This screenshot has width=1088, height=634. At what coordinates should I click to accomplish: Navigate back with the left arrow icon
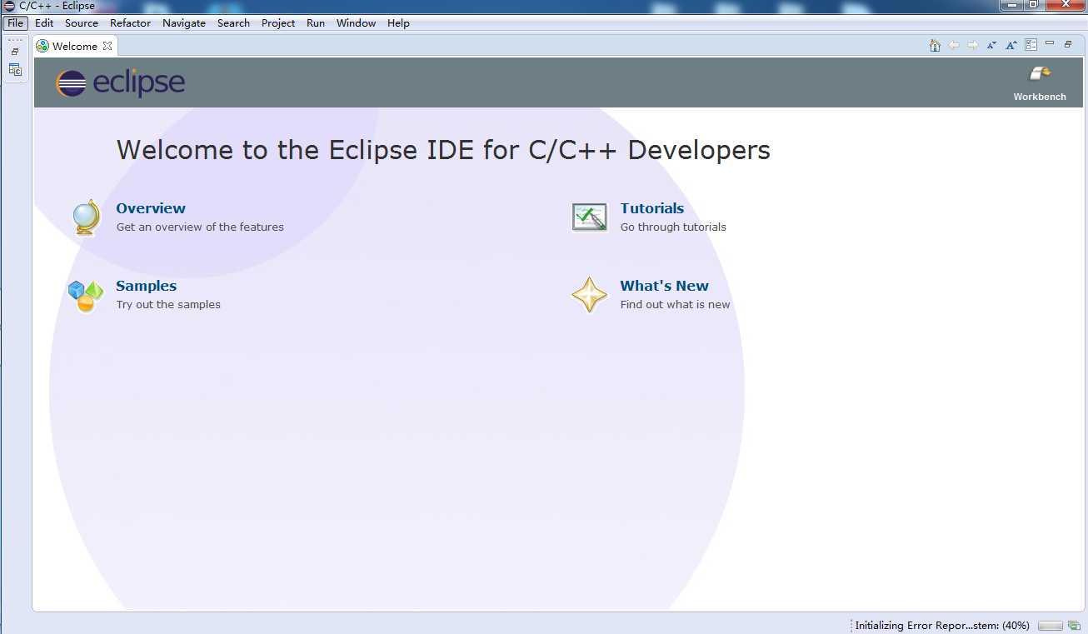(x=954, y=46)
